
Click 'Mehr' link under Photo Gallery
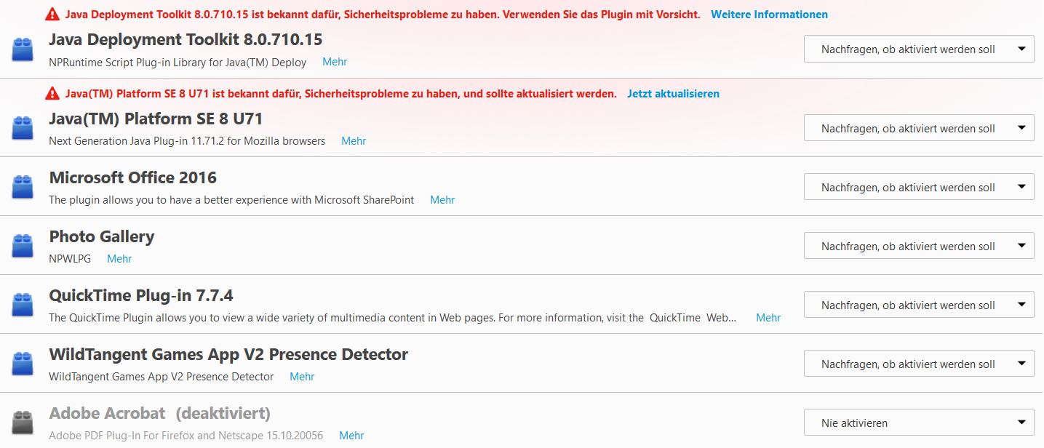tap(119, 259)
